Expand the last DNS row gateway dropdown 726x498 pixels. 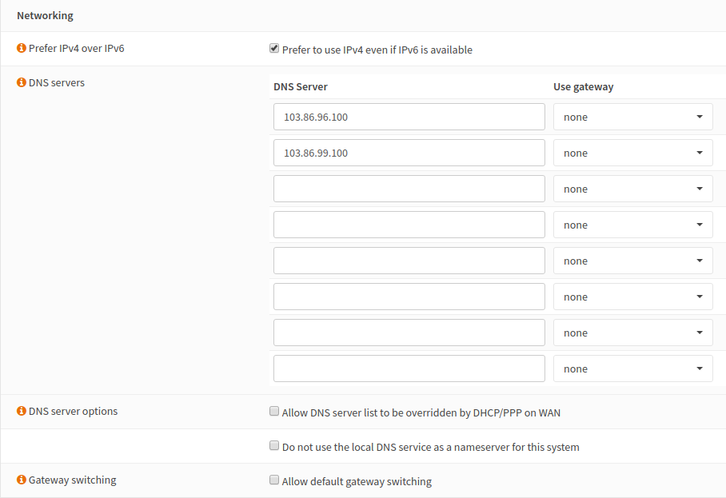coord(632,369)
